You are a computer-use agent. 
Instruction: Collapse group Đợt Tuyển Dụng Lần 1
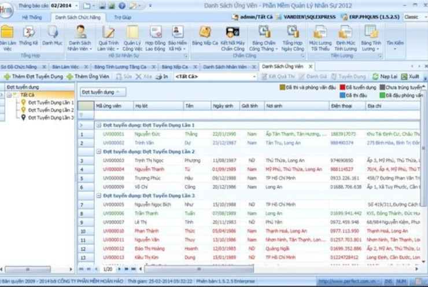(x=98, y=125)
